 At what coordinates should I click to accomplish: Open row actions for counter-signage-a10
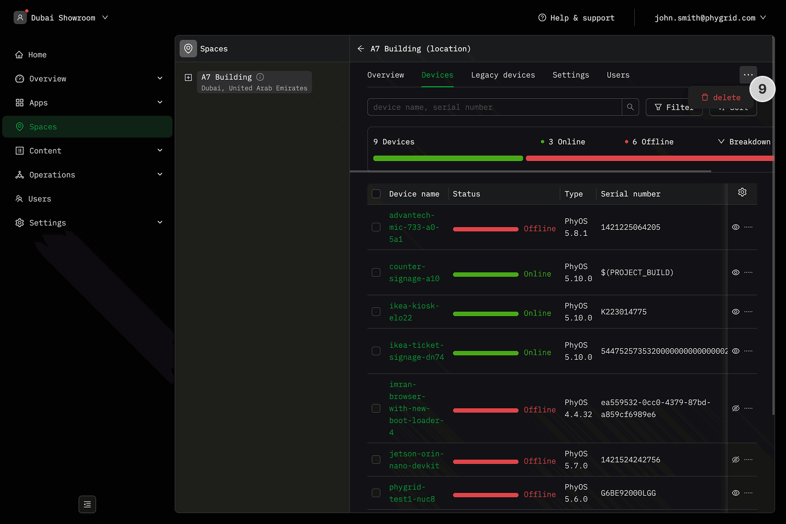[x=748, y=272]
